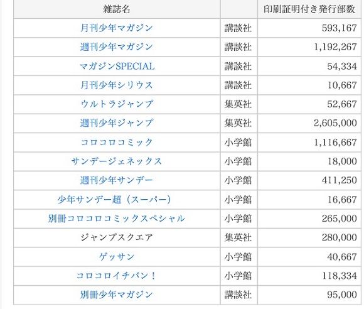Open the 少年サンデー超(スーパー) link
The height and width of the screenshot is (309, 364).
114,200
